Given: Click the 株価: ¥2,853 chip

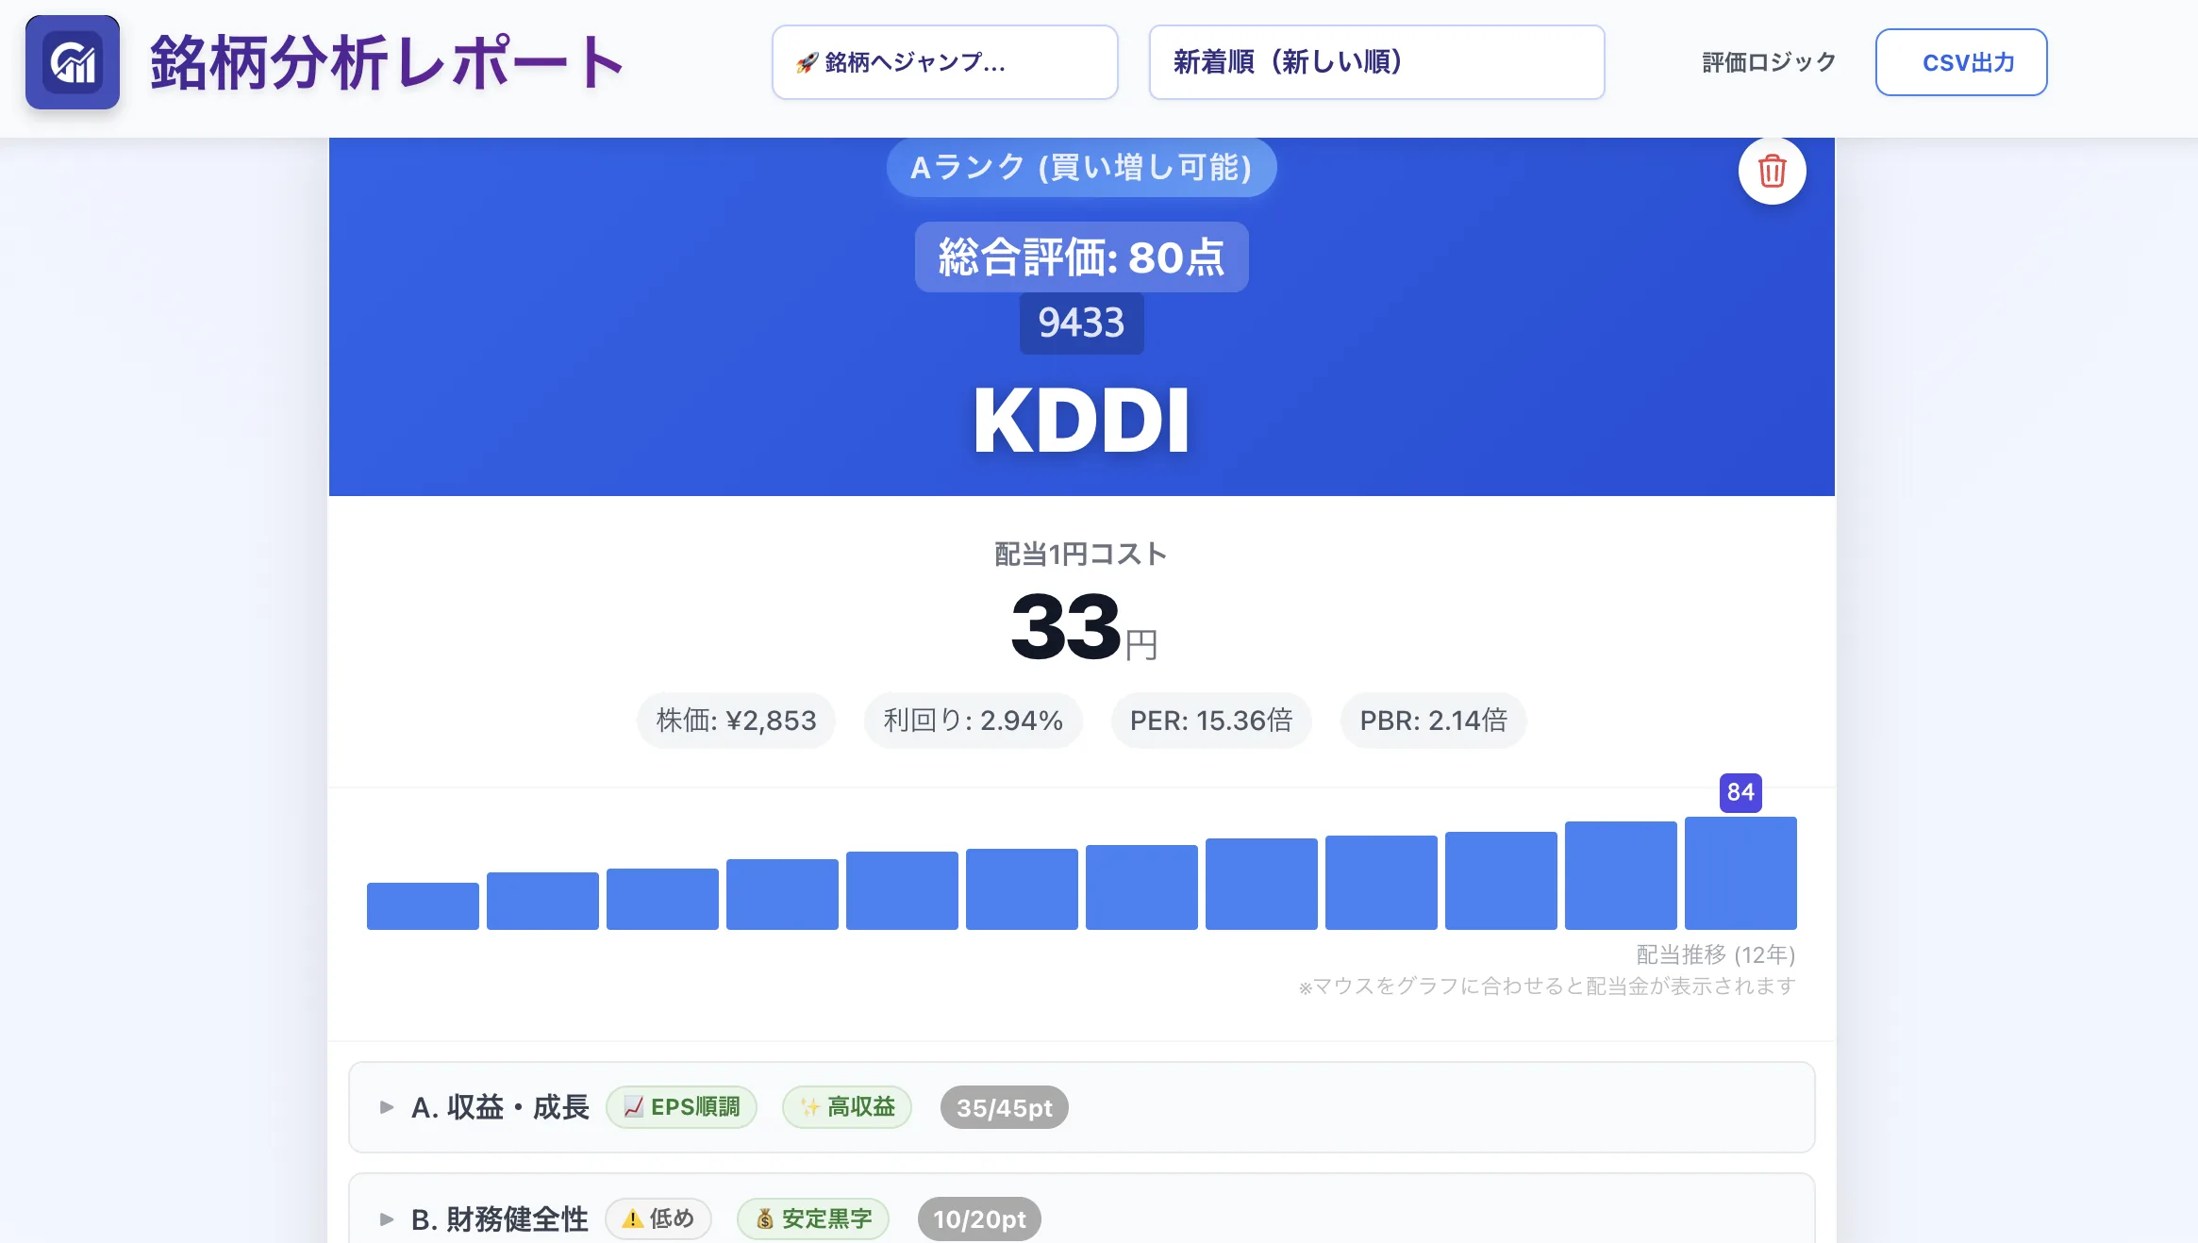Looking at the screenshot, I should point(737,721).
